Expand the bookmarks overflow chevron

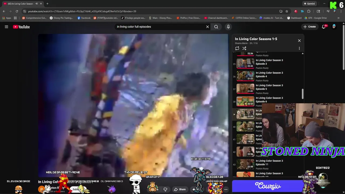[x=339, y=18]
